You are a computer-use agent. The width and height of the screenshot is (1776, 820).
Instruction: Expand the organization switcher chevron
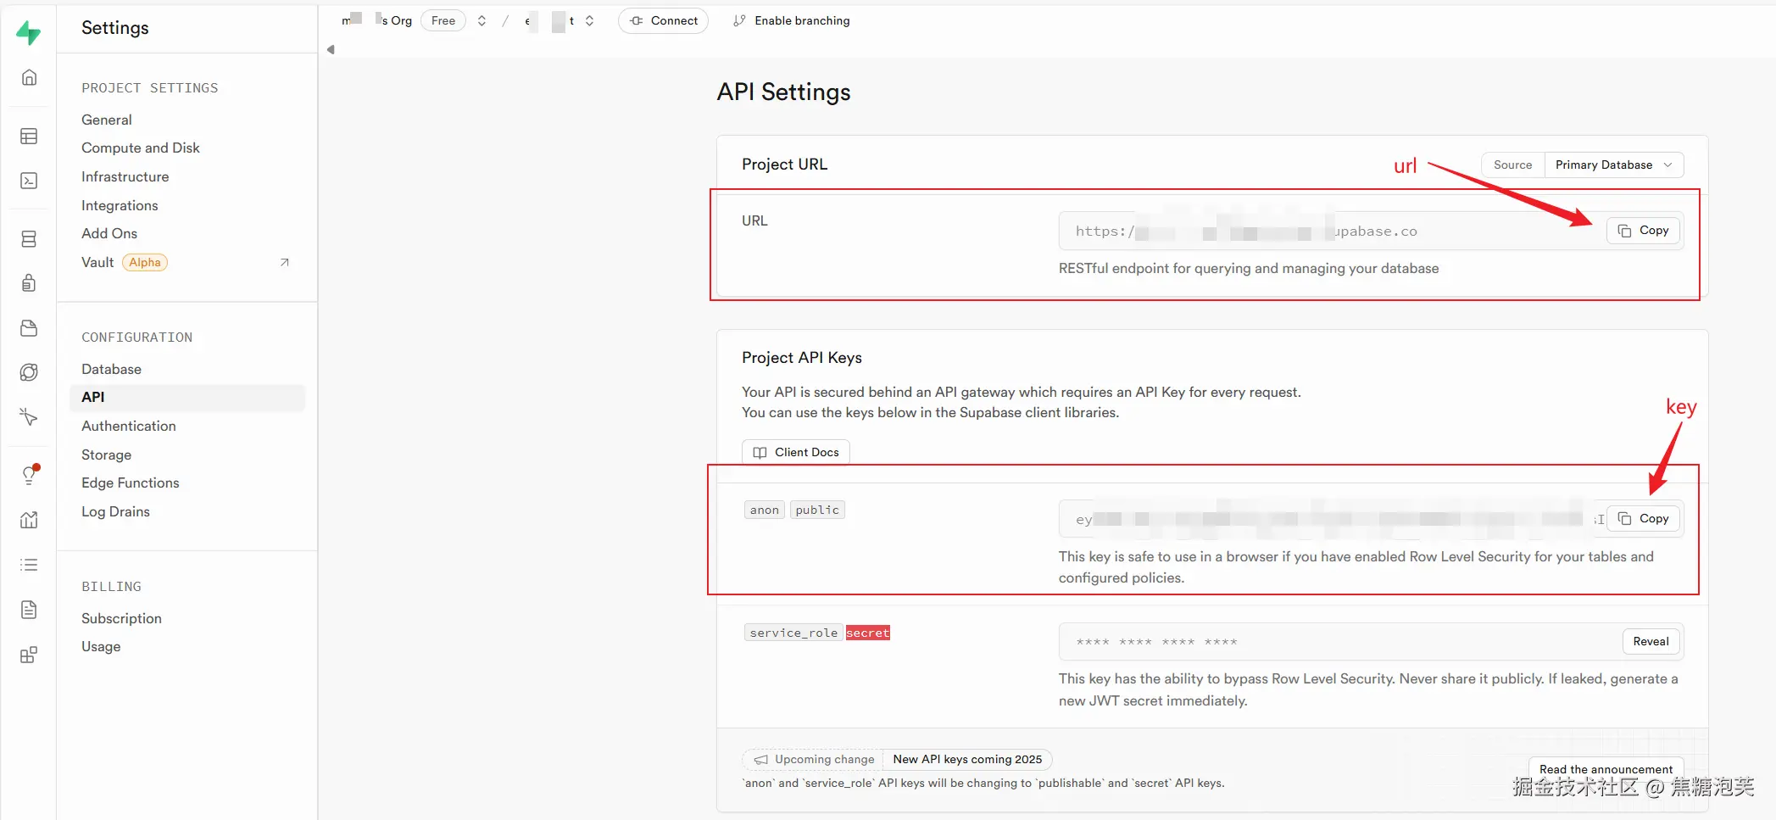coord(482,20)
